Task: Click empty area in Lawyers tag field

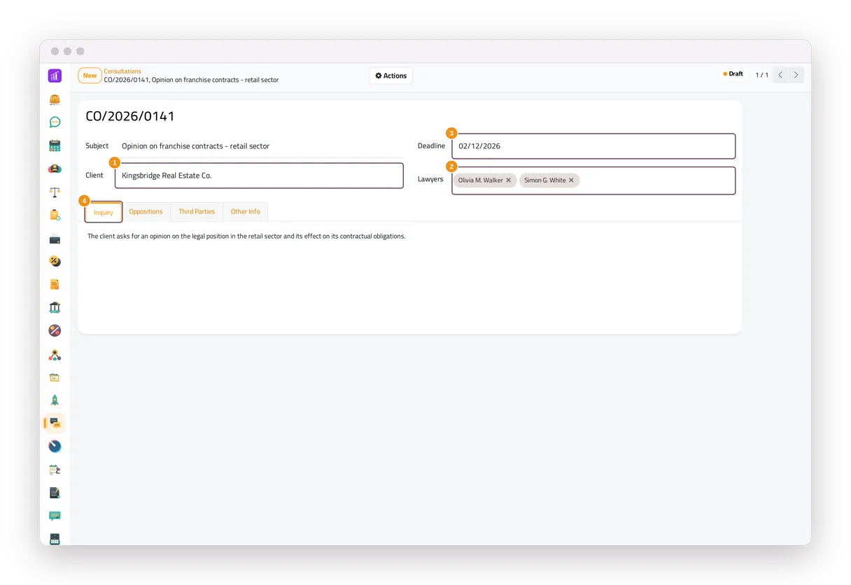Action: pos(656,181)
